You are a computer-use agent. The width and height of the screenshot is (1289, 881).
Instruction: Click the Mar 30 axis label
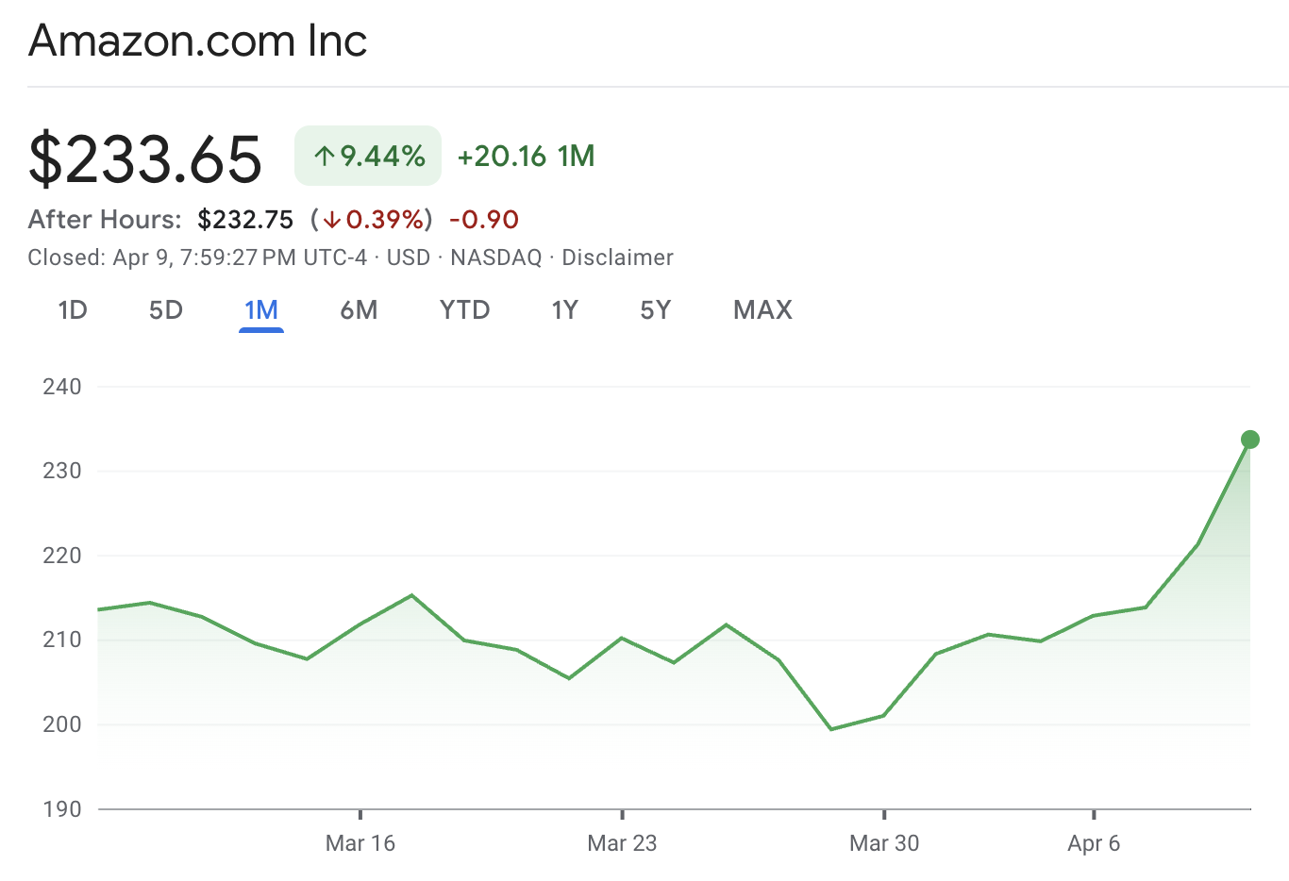pos(883,843)
